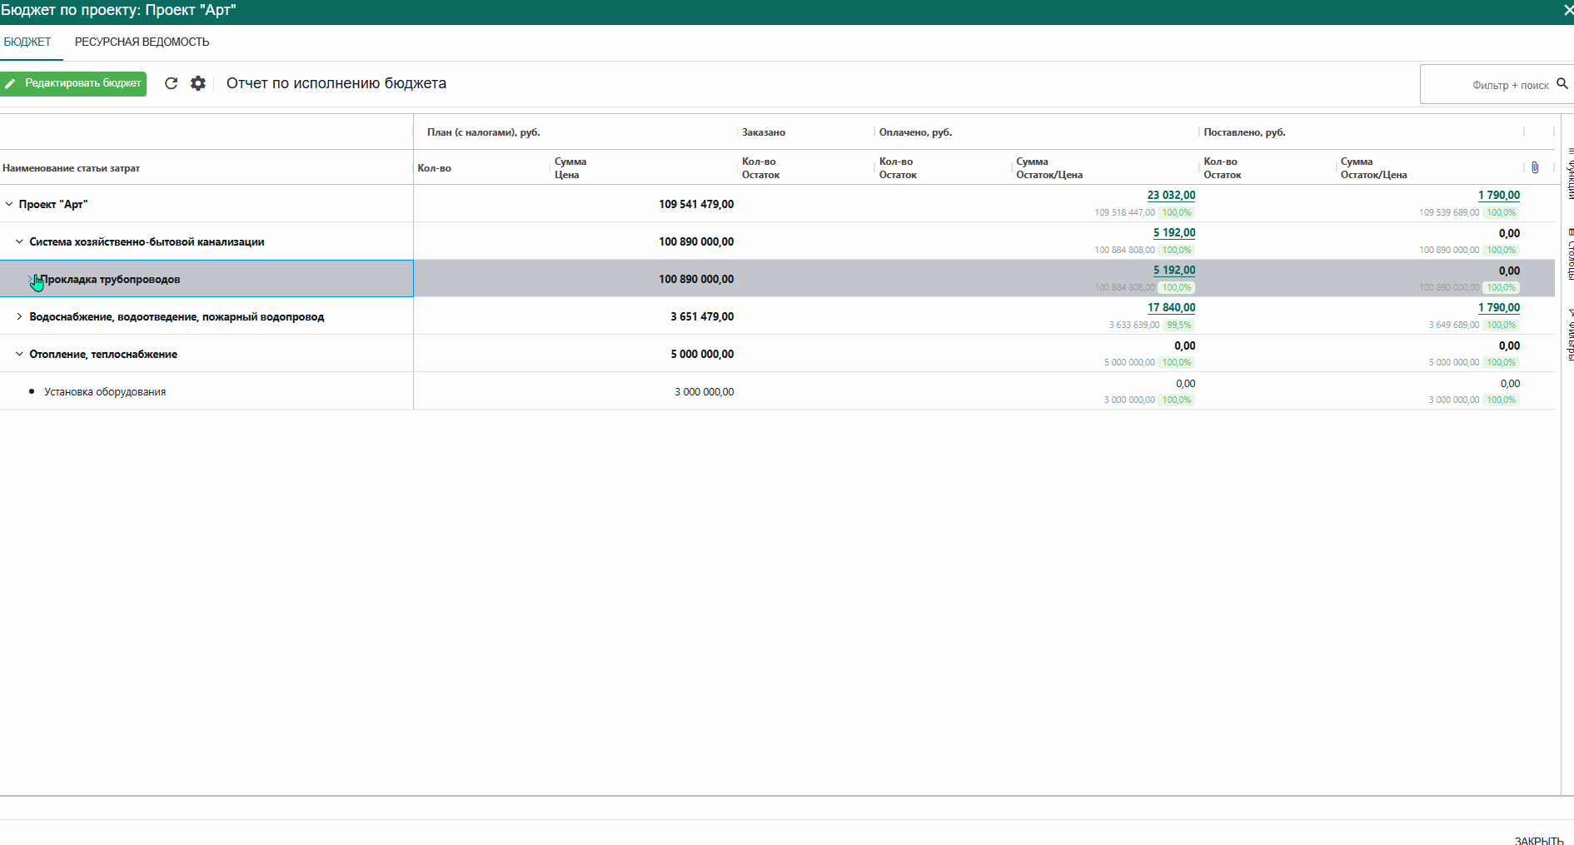The image size is (1574, 845).
Task: Open the Столбцы side panel
Action: (1569, 253)
